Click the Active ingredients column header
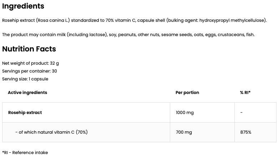Image resolution: width=279 pixels, height=158 pixels. point(27,93)
